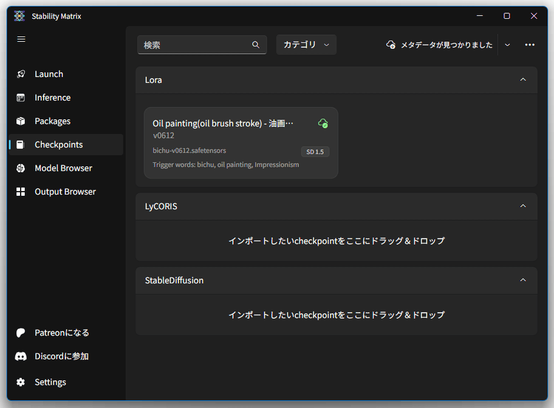Click the bichu-v0612.safetensors file name
This screenshot has height=408, width=554.
[x=190, y=150]
